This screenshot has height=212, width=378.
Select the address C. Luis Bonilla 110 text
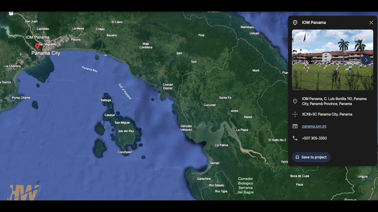334,101
